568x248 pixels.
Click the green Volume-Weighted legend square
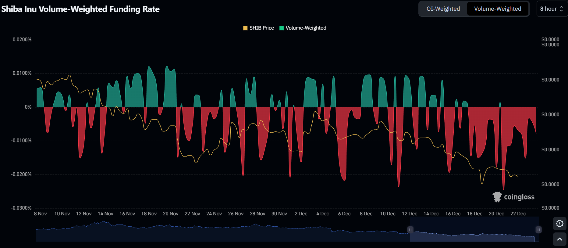click(282, 28)
